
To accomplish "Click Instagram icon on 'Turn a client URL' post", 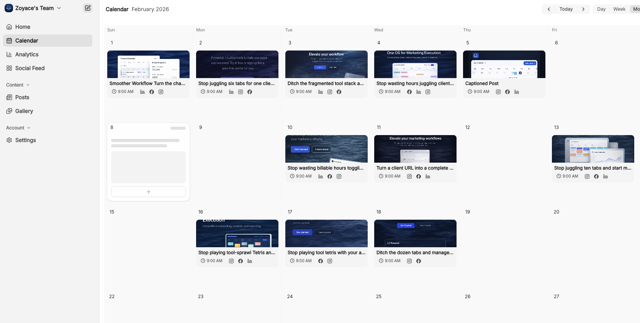I will pyautogui.click(x=409, y=176).
